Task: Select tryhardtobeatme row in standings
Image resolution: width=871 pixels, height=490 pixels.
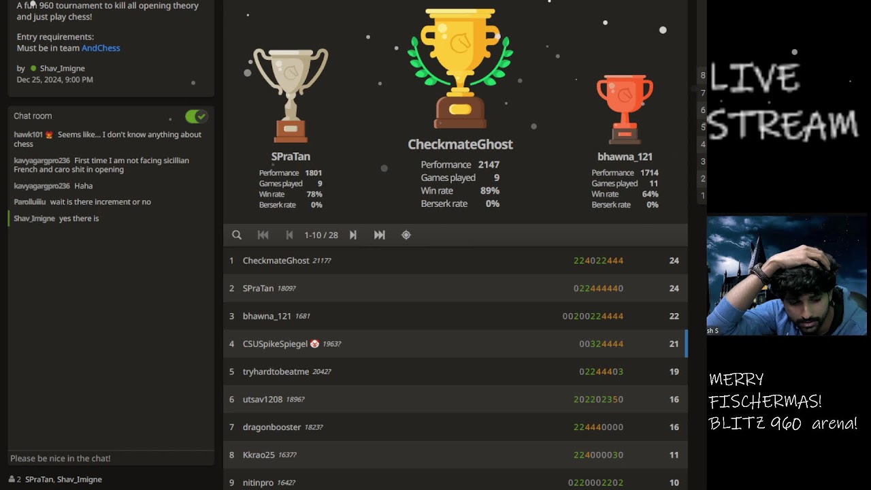Action: [455, 372]
